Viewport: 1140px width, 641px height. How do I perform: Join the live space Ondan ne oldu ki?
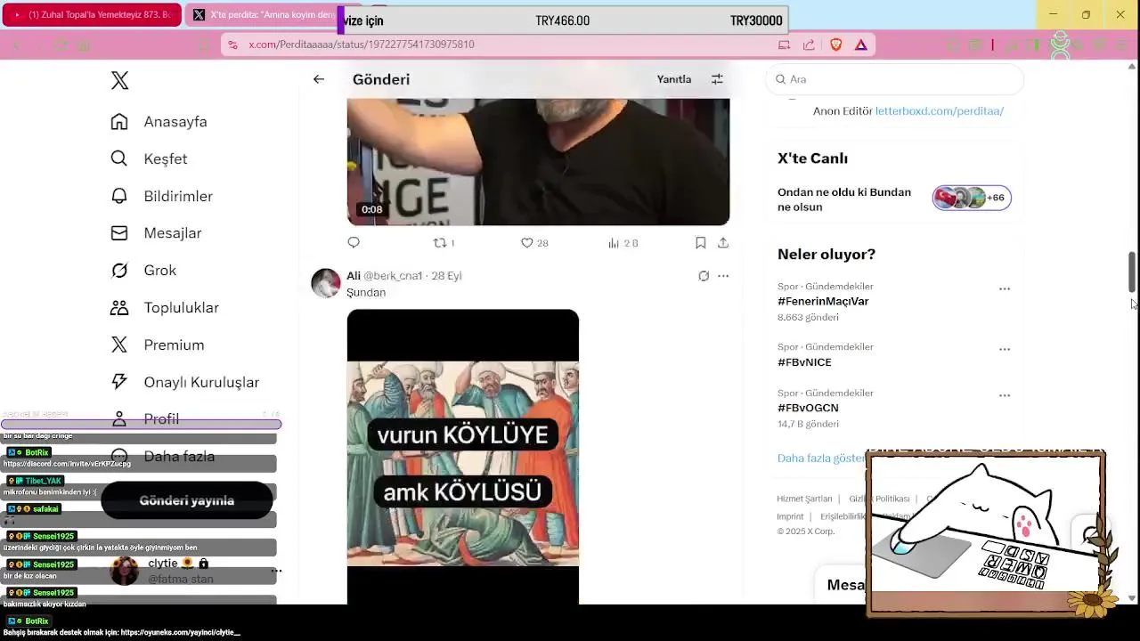click(844, 199)
